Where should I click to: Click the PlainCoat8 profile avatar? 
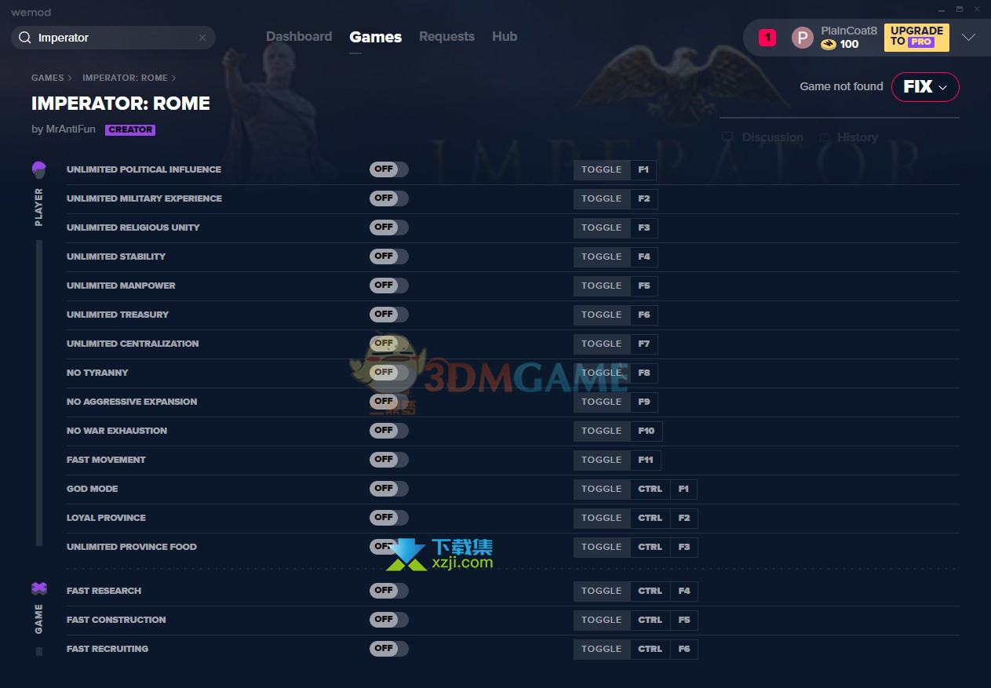tap(803, 38)
